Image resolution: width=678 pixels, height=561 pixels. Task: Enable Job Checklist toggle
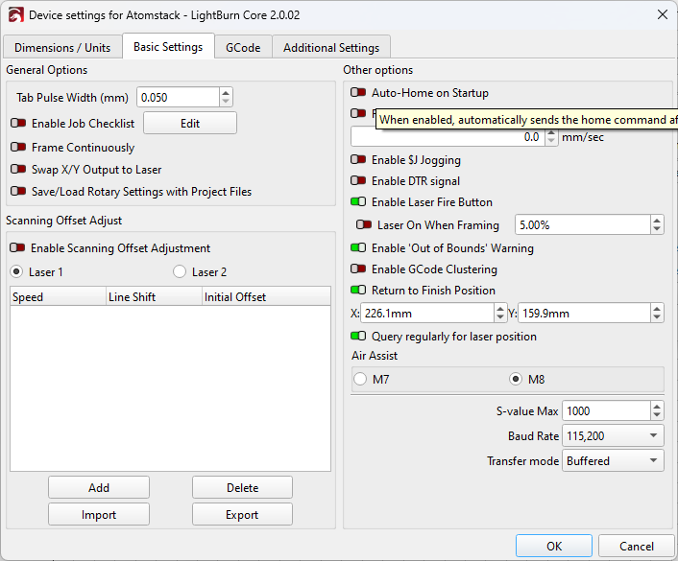(x=18, y=124)
